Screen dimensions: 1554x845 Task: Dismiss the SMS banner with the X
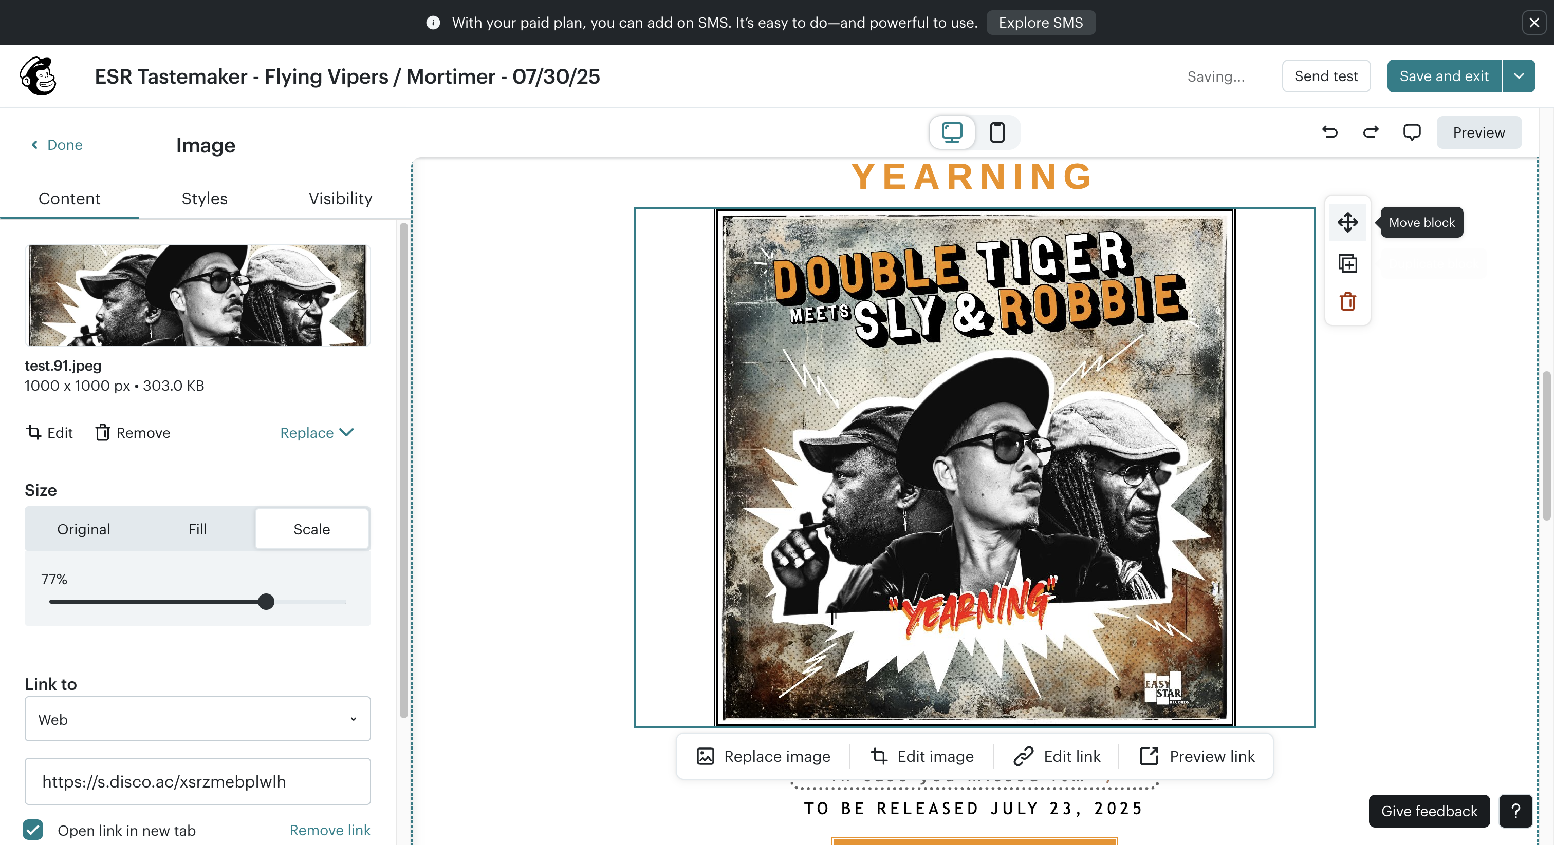[1534, 23]
